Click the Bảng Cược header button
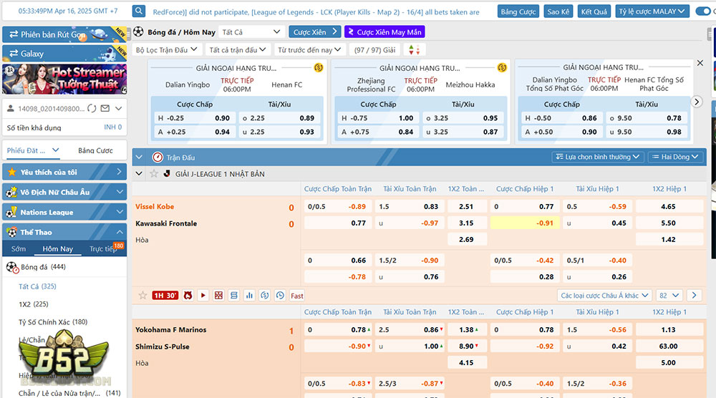The width and height of the screenshot is (716, 398). pos(518,11)
